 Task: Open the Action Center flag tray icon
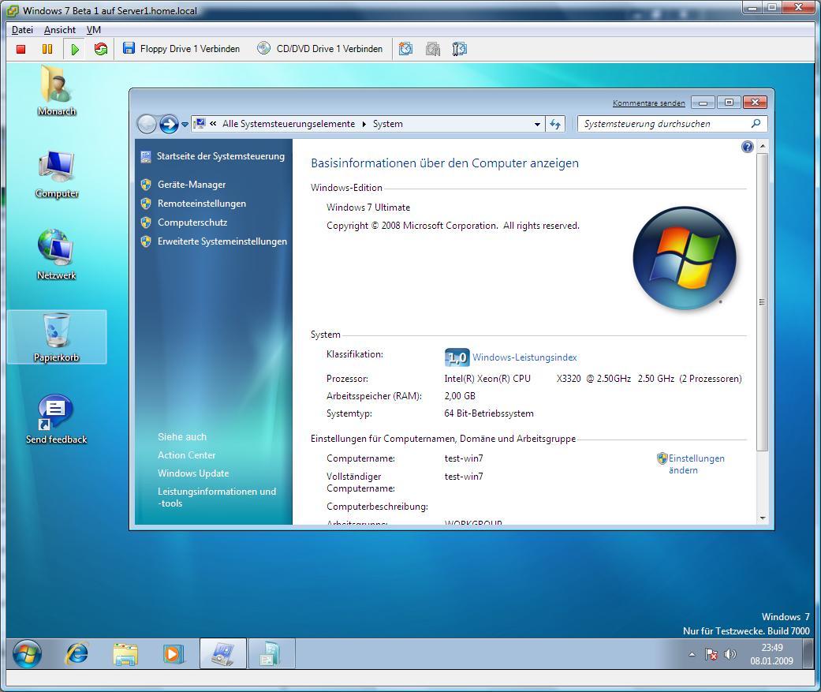[711, 654]
